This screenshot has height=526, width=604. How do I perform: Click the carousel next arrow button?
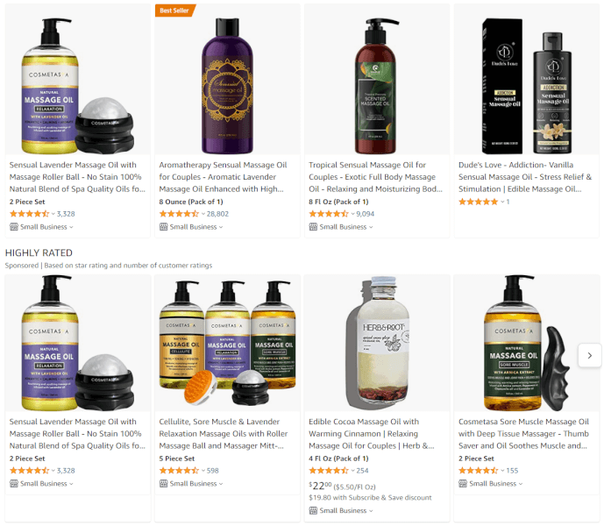tap(589, 355)
